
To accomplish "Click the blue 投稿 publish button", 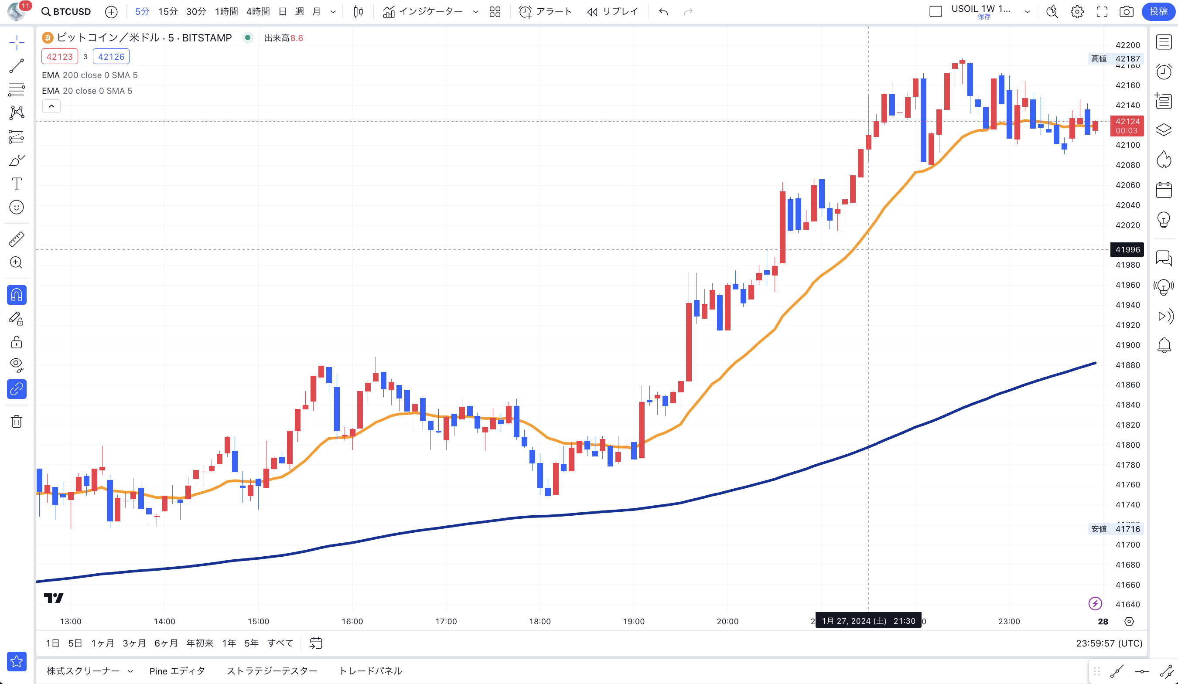I will tap(1158, 12).
